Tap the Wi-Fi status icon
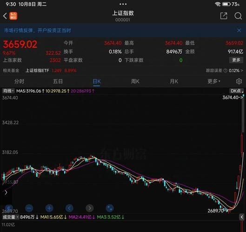Screen dimensions: 246x232 218,4
